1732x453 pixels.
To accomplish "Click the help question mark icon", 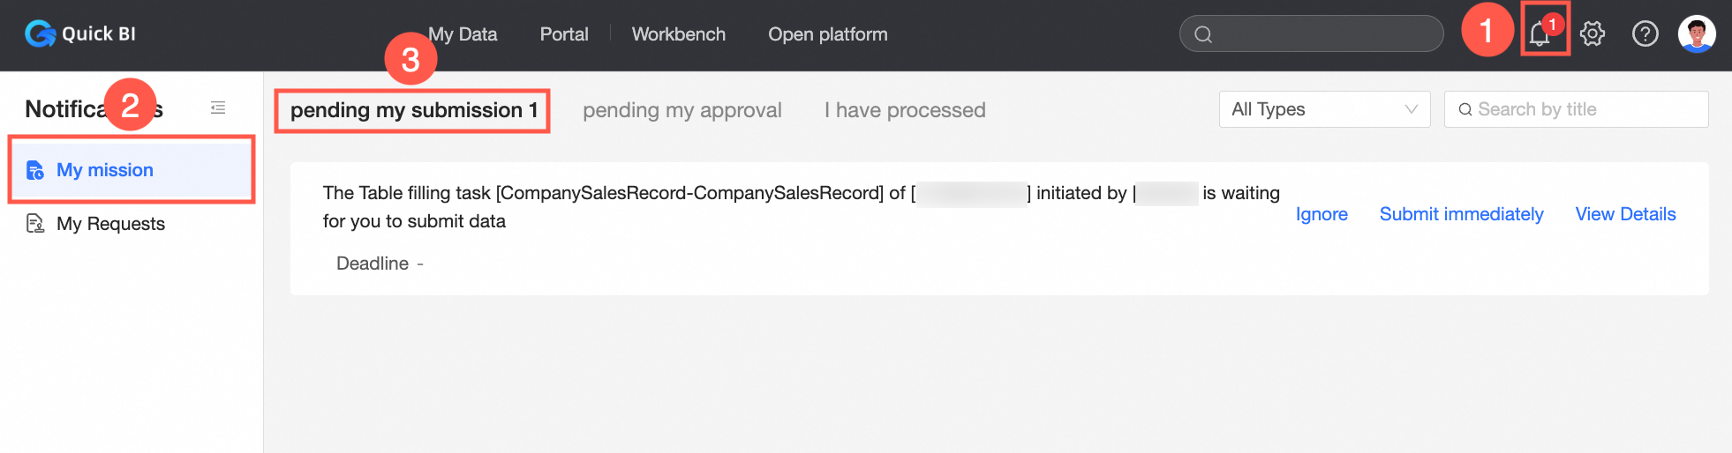I will coord(1645,34).
